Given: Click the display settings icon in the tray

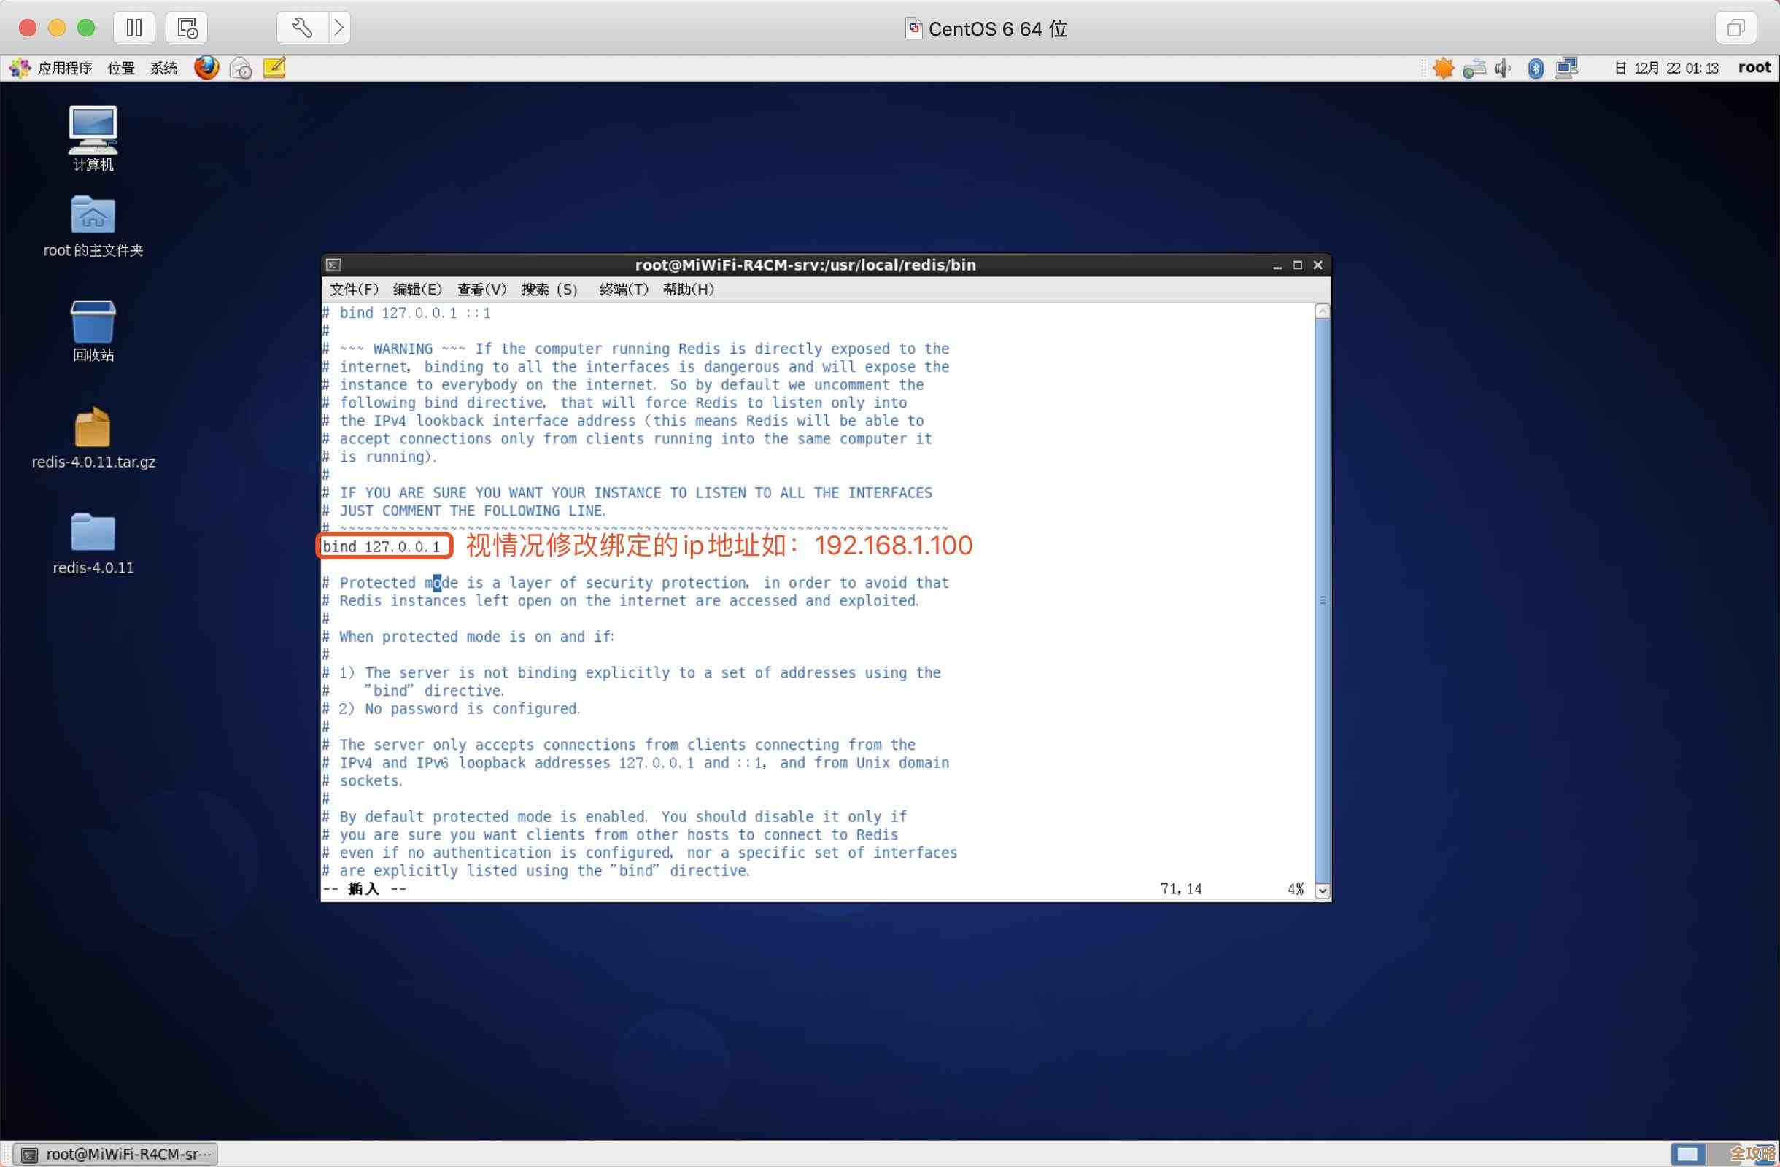Looking at the screenshot, I should click(1567, 67).
